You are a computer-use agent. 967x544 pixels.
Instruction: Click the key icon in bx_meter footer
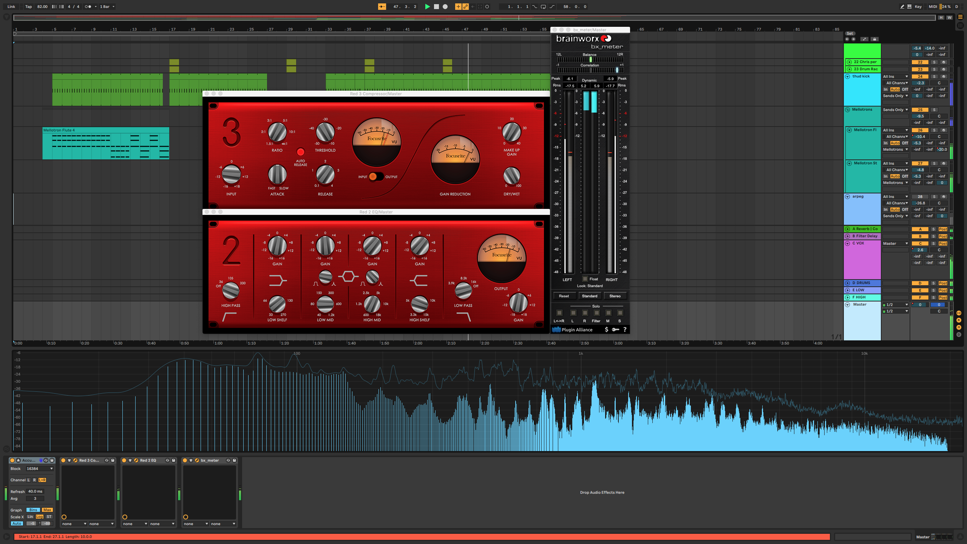[615, 329]
